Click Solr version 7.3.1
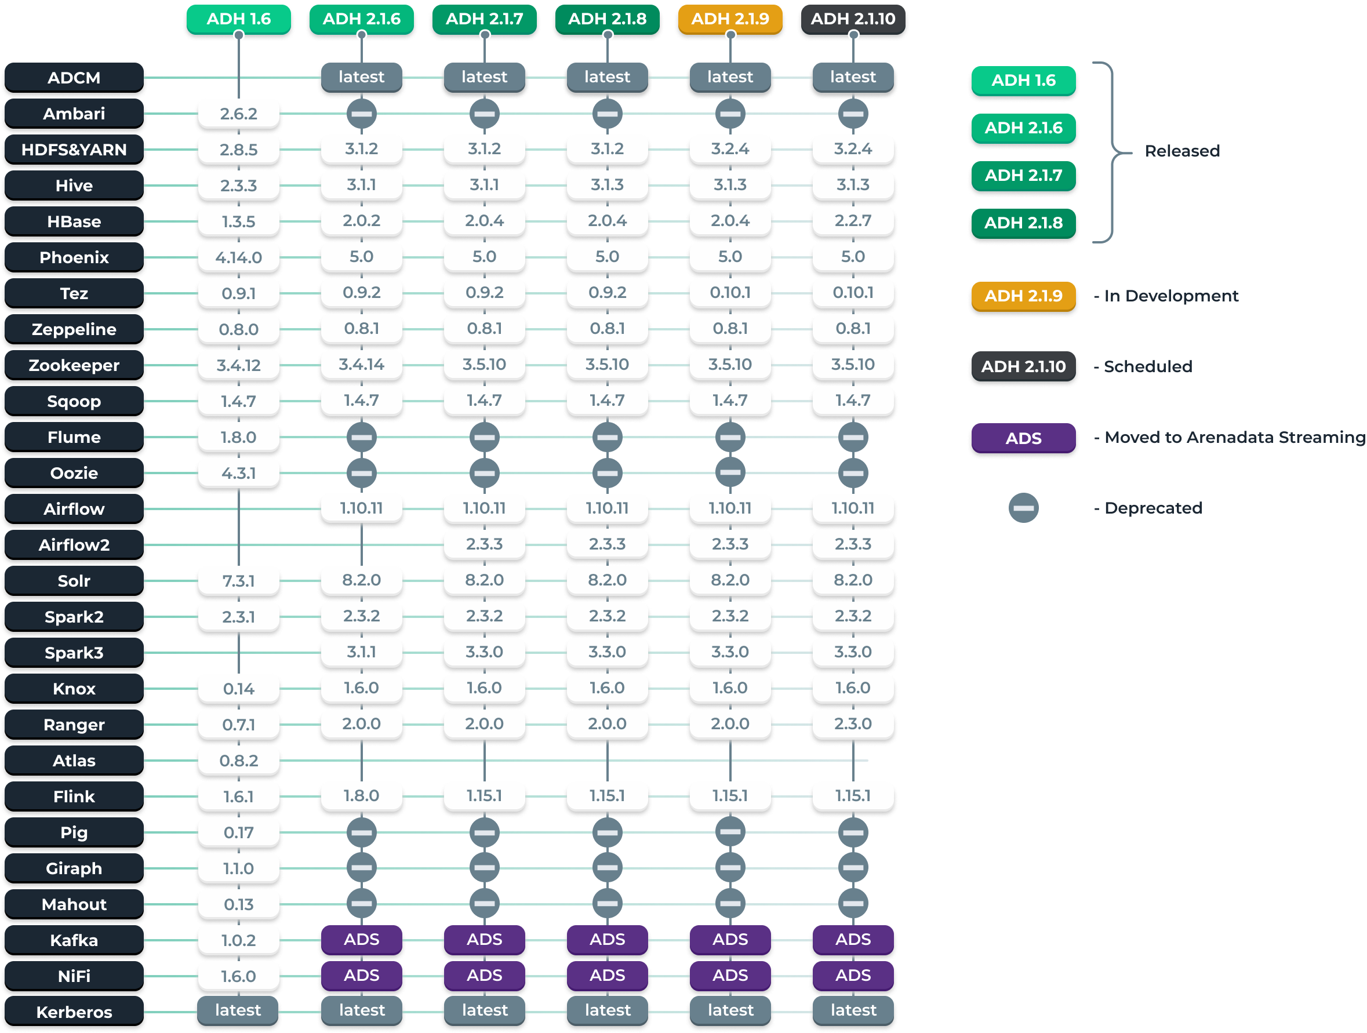Image resolution: width=1367 pixels, height=1033 pixels. (x=238, y=581)
